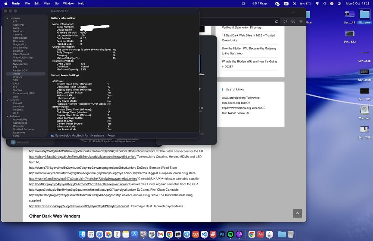Switch to Tor Browser in Dock
The width and height of the screenshot is (373, 241).
coord(239,234)
